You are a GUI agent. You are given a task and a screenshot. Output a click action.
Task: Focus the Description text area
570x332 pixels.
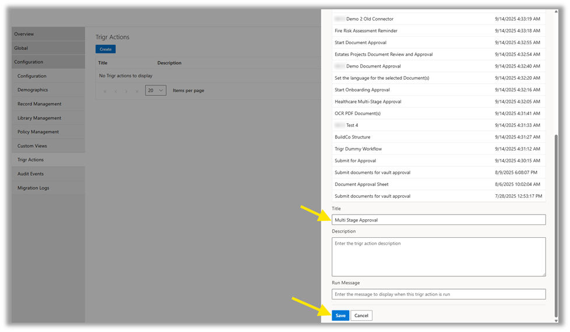pyautogui.click(x=438, y=256)
